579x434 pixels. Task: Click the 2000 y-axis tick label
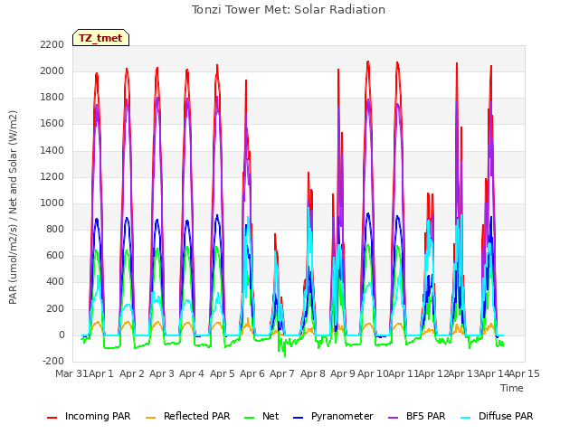(52, 71)
